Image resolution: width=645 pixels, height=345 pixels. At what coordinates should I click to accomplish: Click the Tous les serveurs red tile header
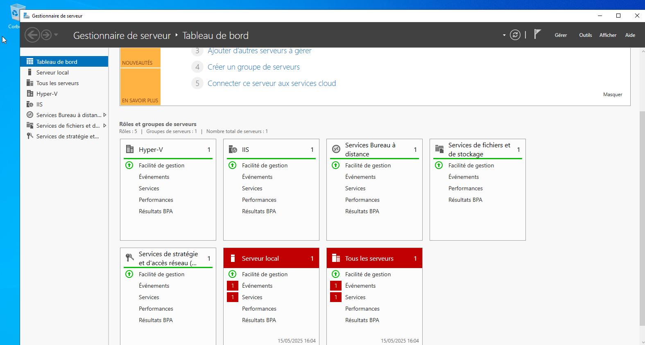pos(374,258)
